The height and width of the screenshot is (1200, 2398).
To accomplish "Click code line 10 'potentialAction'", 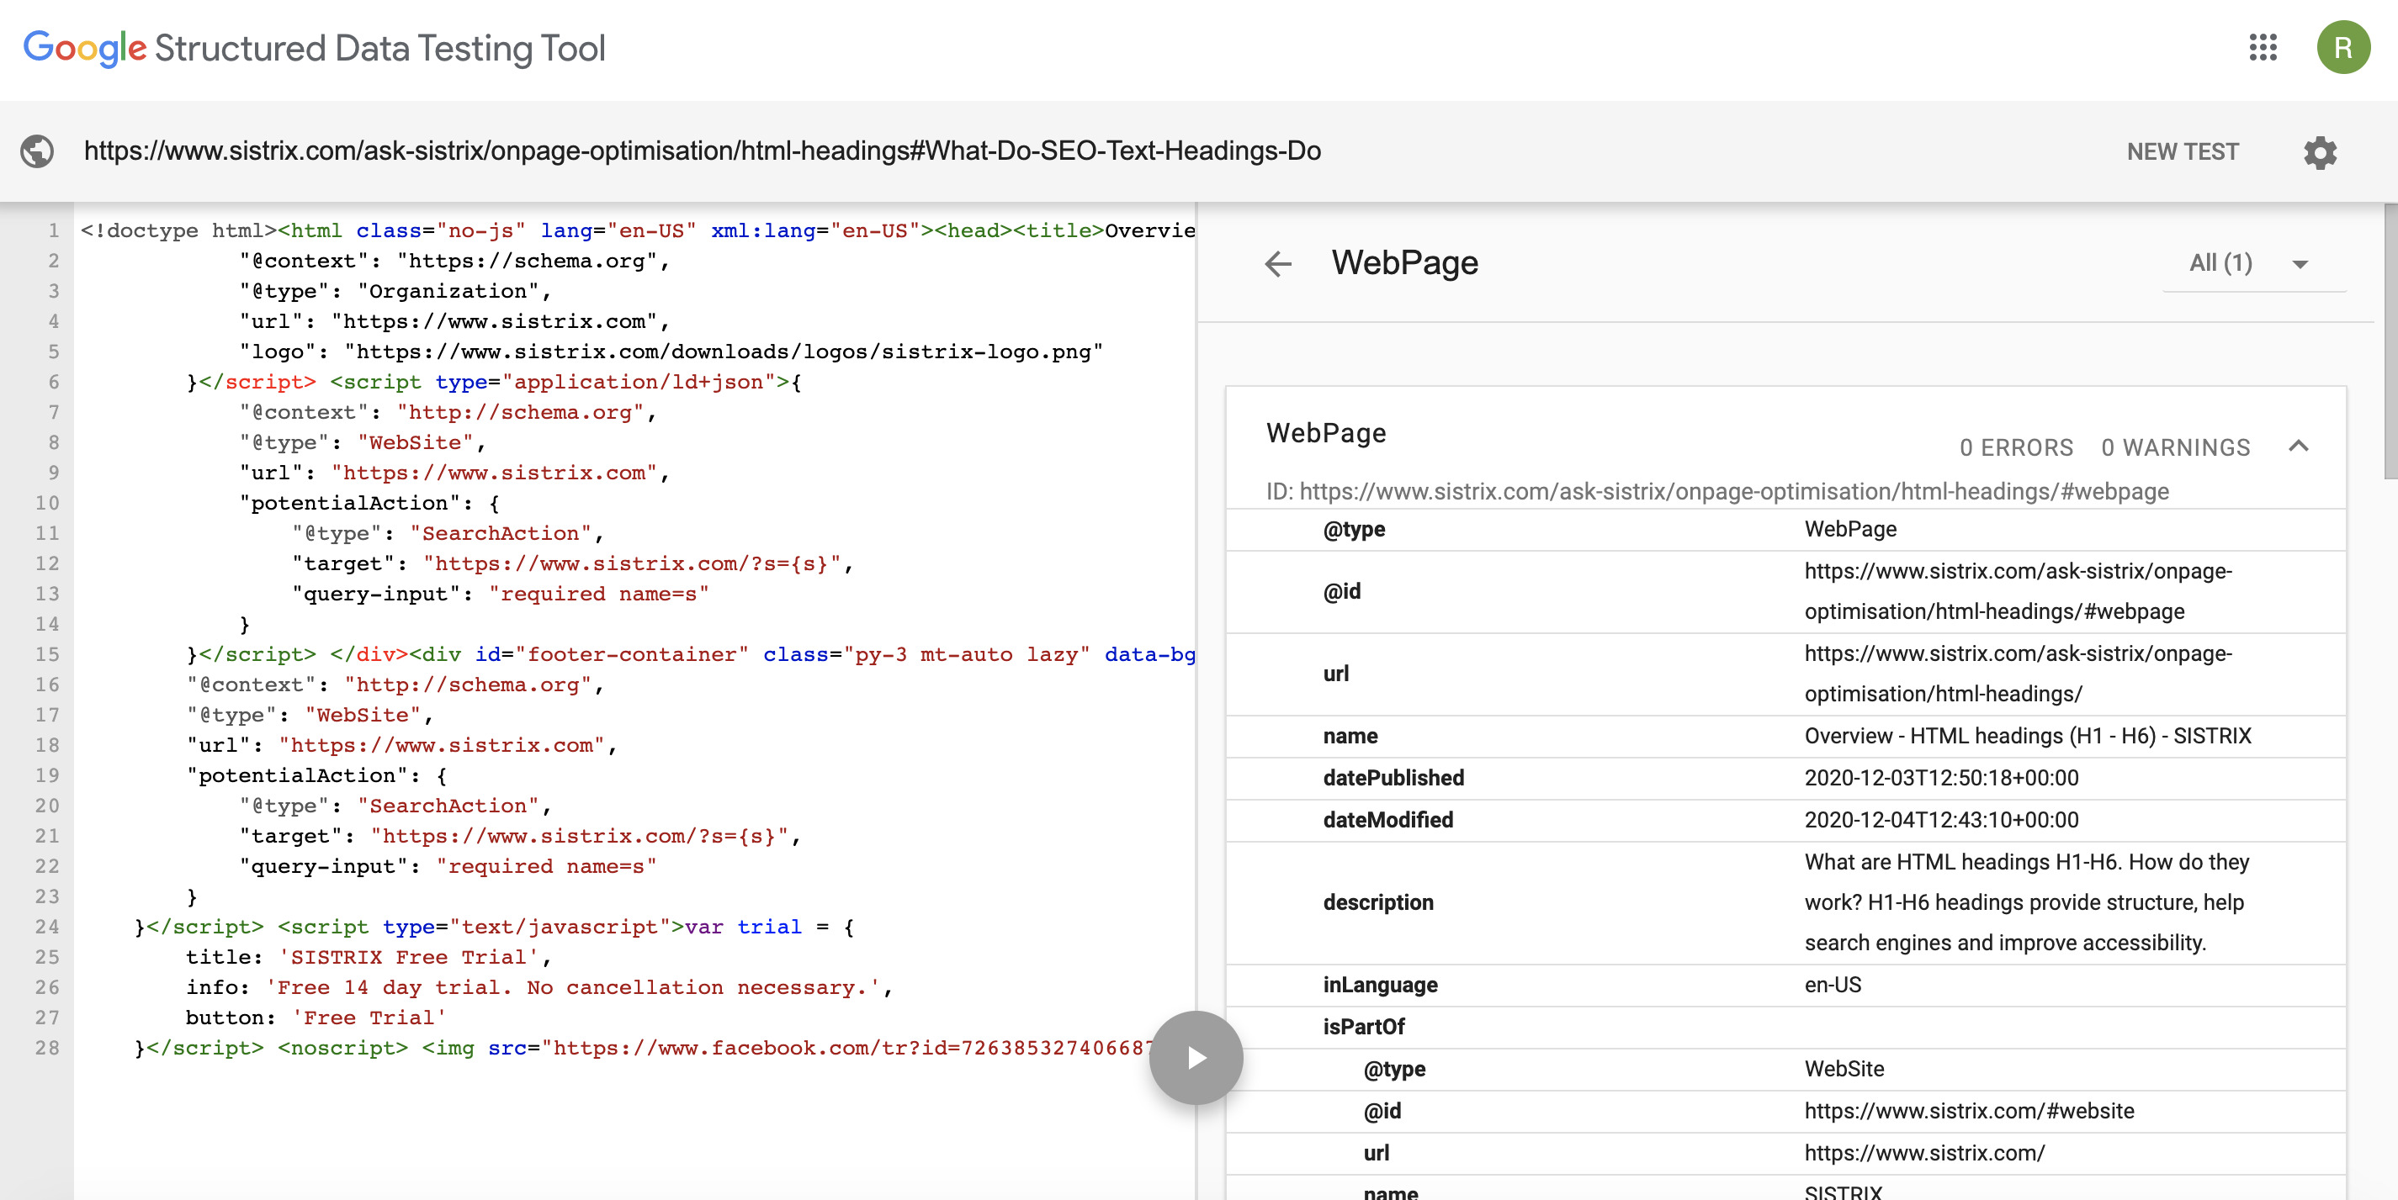I will point(369,503).
